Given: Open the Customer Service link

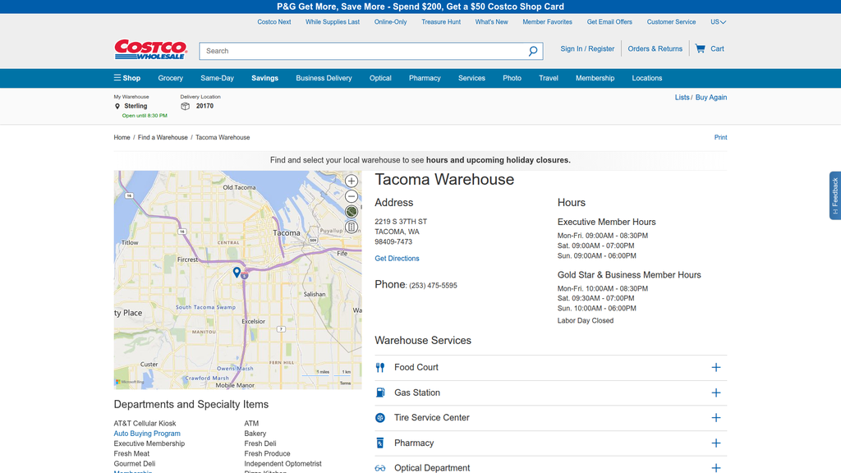Looking at the screenshot, I should 671,22.
